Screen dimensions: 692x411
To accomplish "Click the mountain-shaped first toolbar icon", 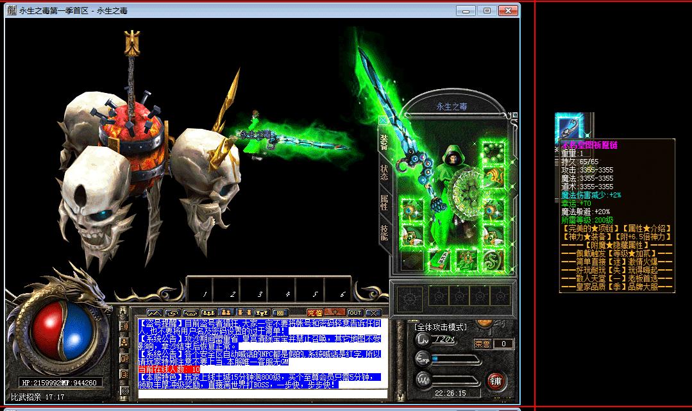I will [153, 313].
